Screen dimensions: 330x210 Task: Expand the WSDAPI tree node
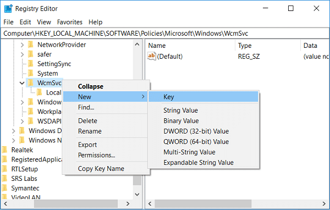coord(22,121)
